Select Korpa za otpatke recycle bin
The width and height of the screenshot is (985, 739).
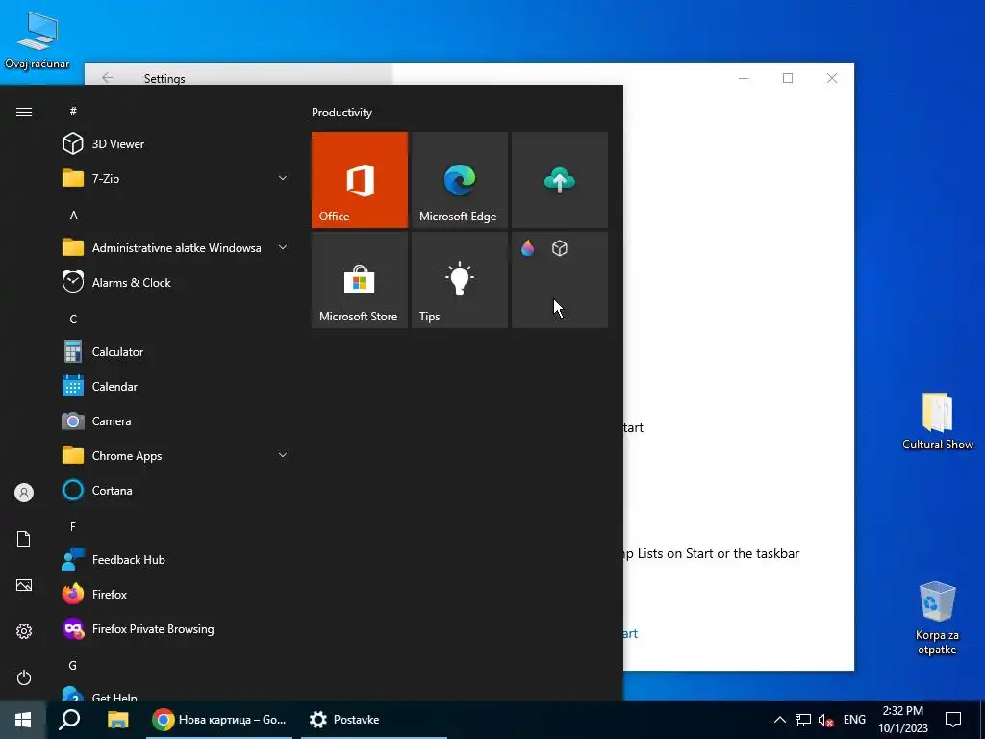(x=937, y=618)
